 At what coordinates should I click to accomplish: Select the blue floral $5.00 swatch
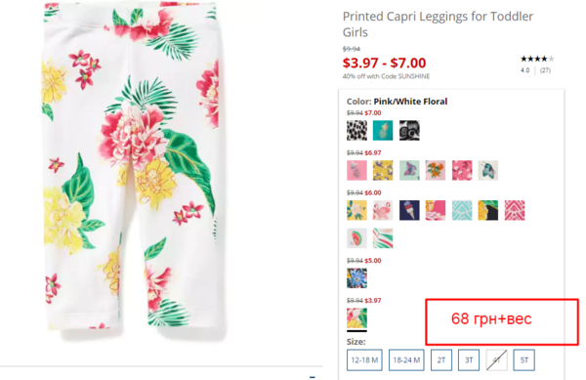pos(356,278)
